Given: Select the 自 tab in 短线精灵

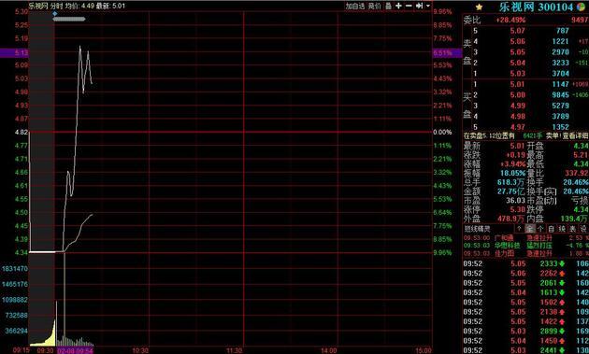Looking at the screenshot, I should point(551,228).
